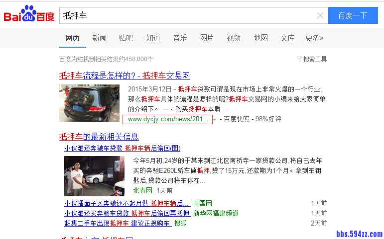Switch to the 图片 tab
Screen dimensions: 384x239
(207, 38)
